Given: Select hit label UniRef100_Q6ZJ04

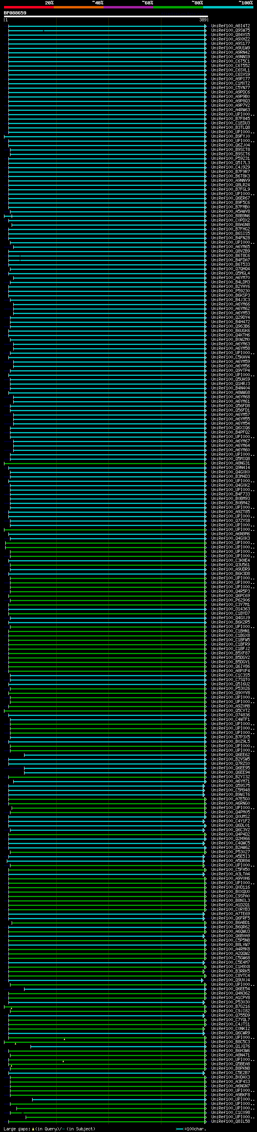Looking at the screenshot, I should (230, 145).
